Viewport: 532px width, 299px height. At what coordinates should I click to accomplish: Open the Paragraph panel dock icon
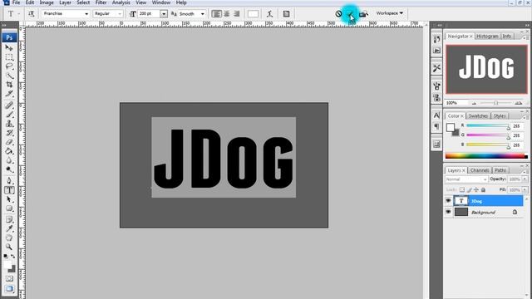coord(436,126)
